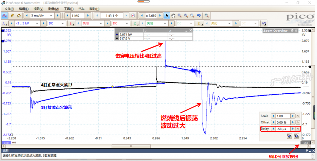Minimize the ruler measurements legend
This screenshot has height=161, width=317.
186,31
